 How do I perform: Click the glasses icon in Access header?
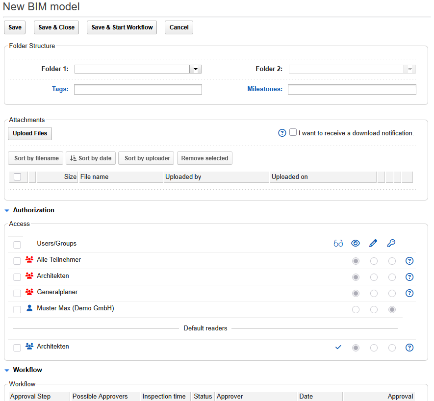338,243
